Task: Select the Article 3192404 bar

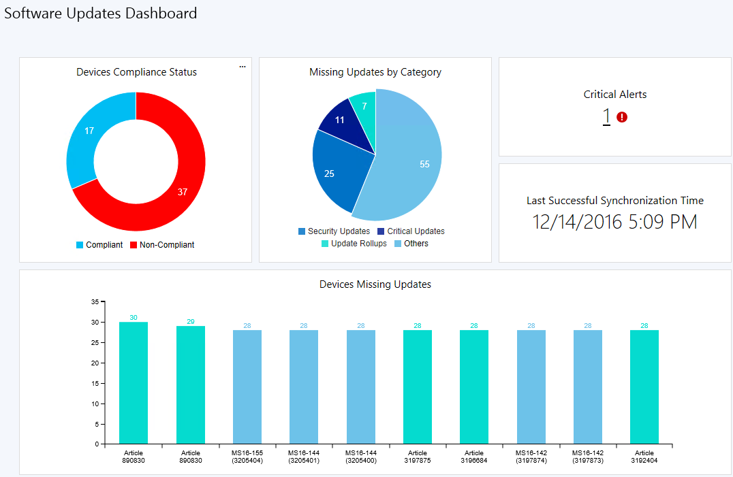Action: (644, 387)
